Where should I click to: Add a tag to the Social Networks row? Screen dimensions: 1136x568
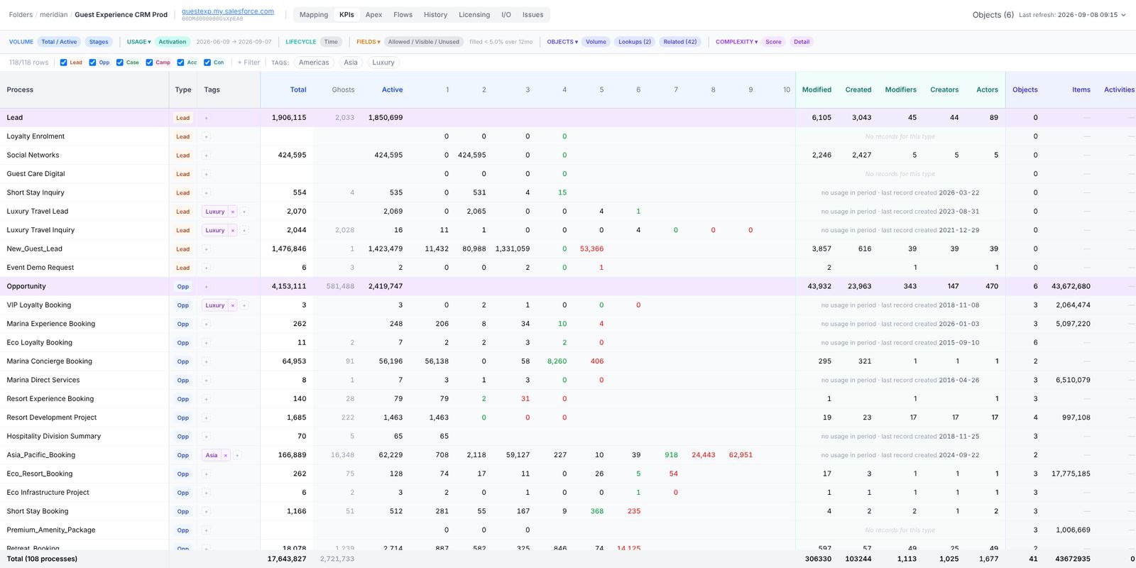[x=207, y=155]
